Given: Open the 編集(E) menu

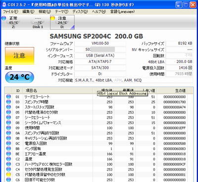Looking at the screenshot, I should coord(29,12).
